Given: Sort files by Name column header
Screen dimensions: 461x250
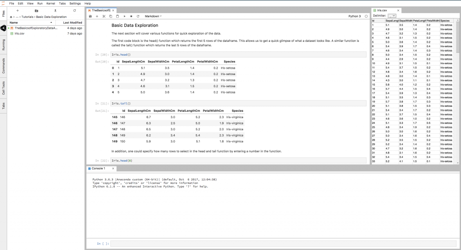Looking at the screenshot, I should click(31, 22).
